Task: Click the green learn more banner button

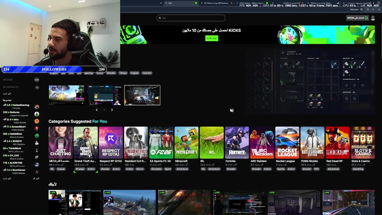Action: point(212,38)
